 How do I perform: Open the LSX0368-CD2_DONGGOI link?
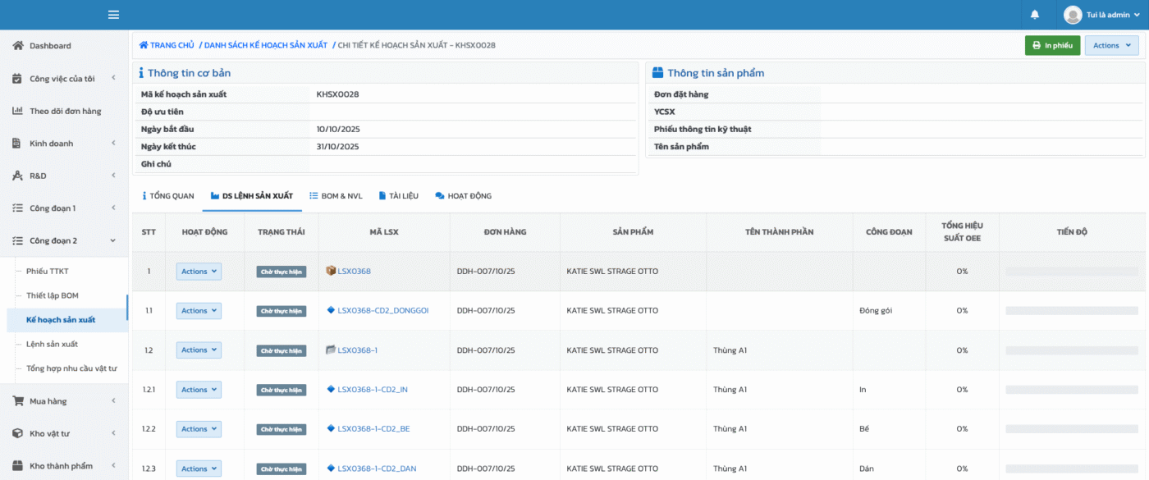tap(382, 311)
